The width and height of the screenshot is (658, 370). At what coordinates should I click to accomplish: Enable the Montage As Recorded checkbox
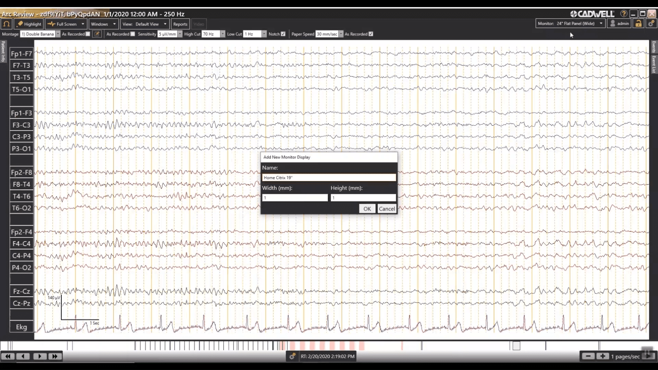pyautogui.click(x=88, y=34)
